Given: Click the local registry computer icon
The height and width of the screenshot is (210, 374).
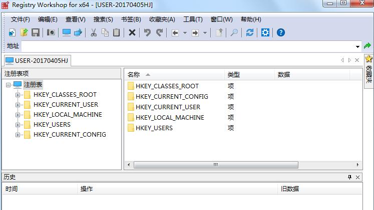Looking at the screenshot, I should 66,32.
